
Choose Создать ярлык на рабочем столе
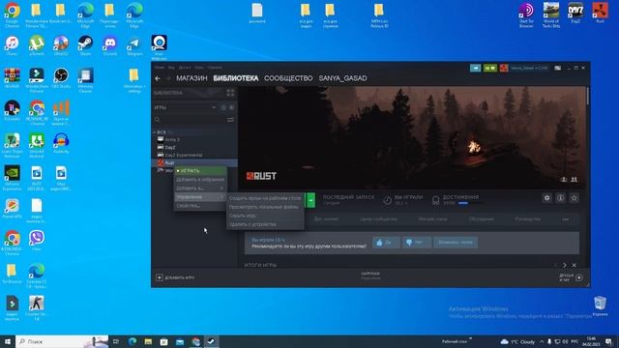[x=265, y=198]
